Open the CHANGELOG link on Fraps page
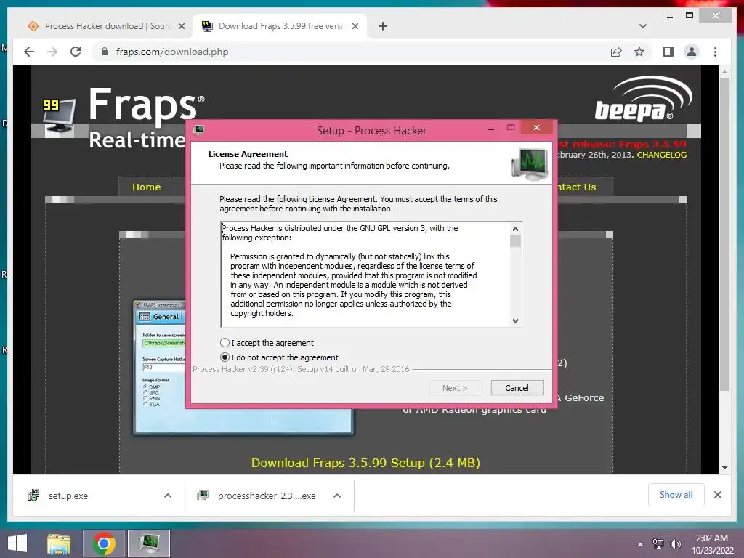 661,155
